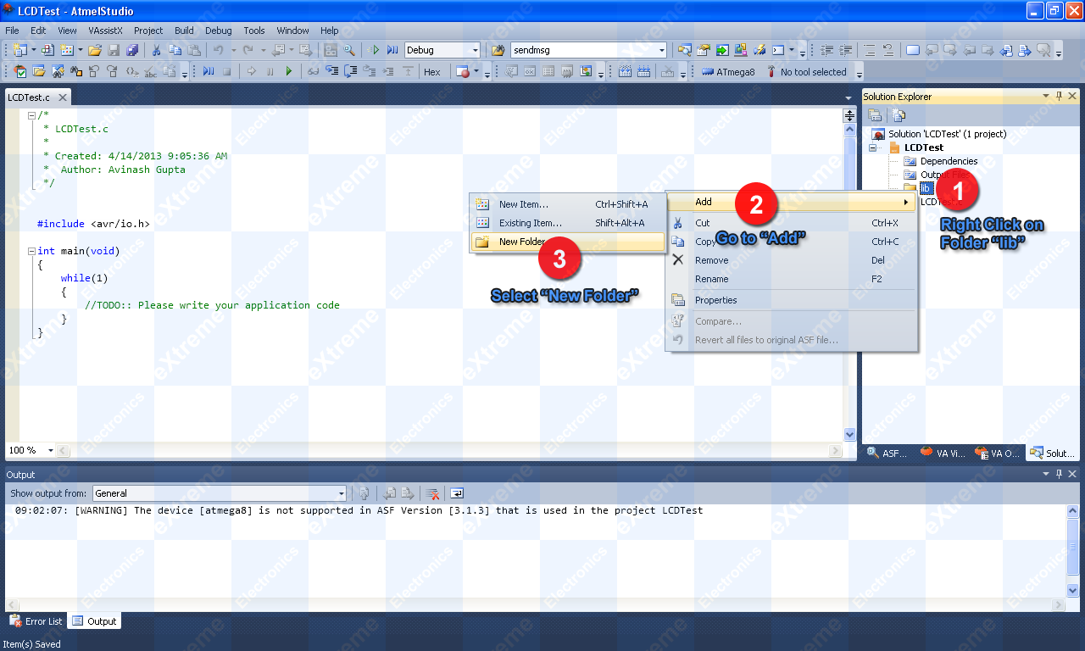Choose Rename from the context menu

coord(792,279)
